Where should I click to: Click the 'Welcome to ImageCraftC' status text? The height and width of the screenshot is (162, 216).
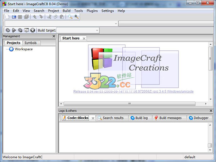pos(23,157)
